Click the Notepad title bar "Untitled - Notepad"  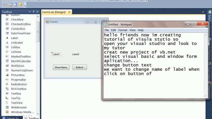(x=120, y=24)
